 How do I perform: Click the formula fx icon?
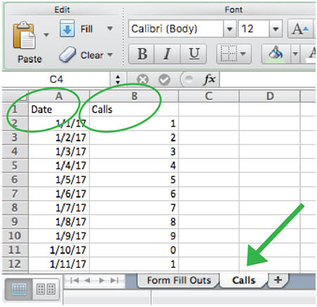(209, 79)
